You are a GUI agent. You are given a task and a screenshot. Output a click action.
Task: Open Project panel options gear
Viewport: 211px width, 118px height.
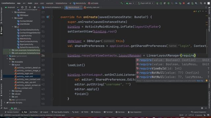(x=35, y=7)
